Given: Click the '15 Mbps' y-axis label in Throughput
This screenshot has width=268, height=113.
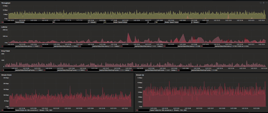Looking at the screenshot, I should (x=6, y=6).
